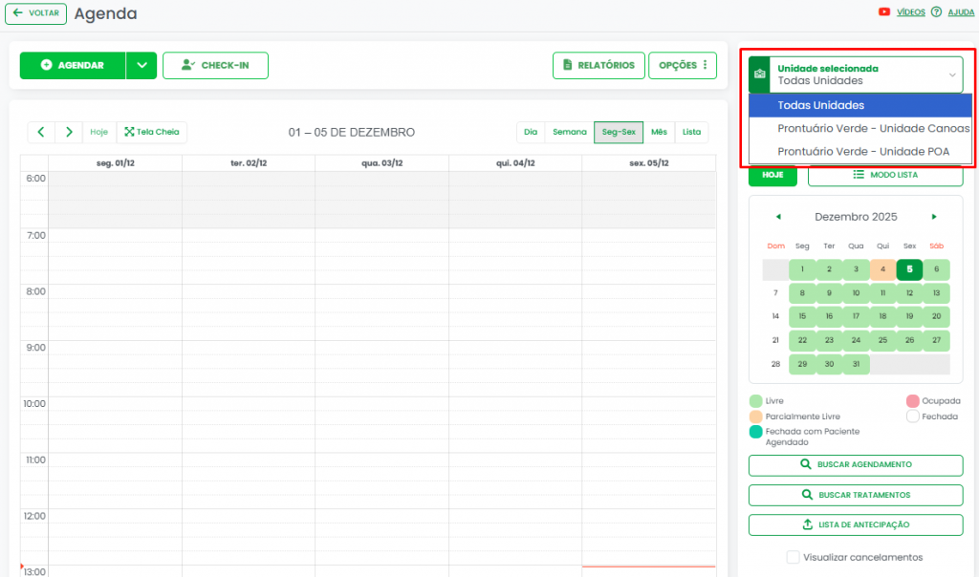Click the Check-in button

215,65
